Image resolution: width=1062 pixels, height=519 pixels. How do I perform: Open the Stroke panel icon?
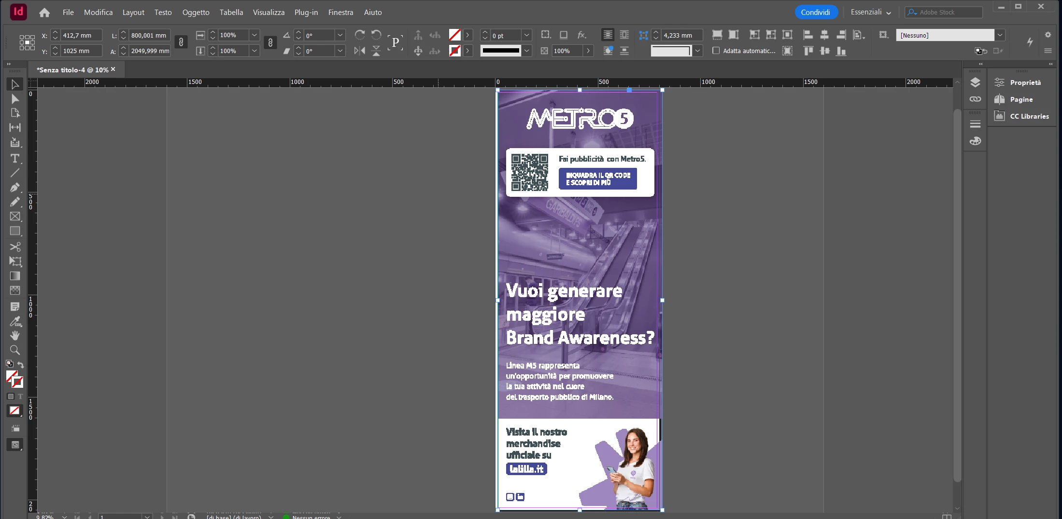click(975, 124)
